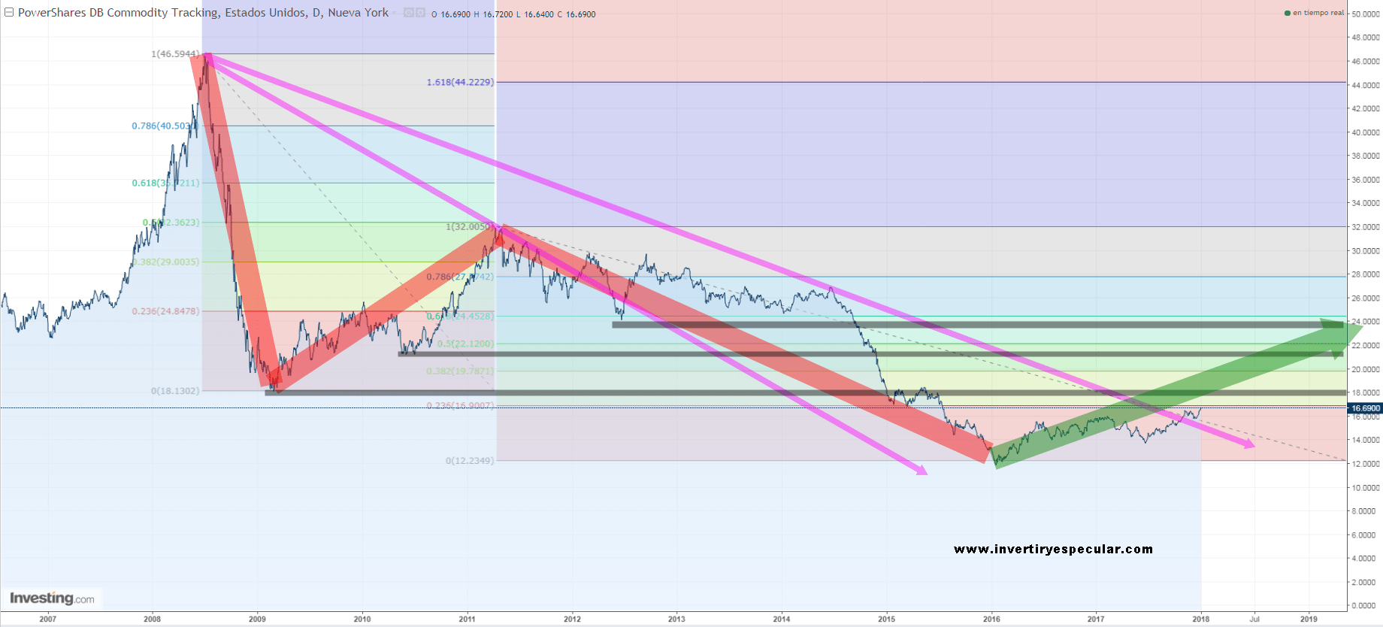Click the 30.0000 mark on price scale
Screen dimensions: 1383x627
coord(1365,251)
